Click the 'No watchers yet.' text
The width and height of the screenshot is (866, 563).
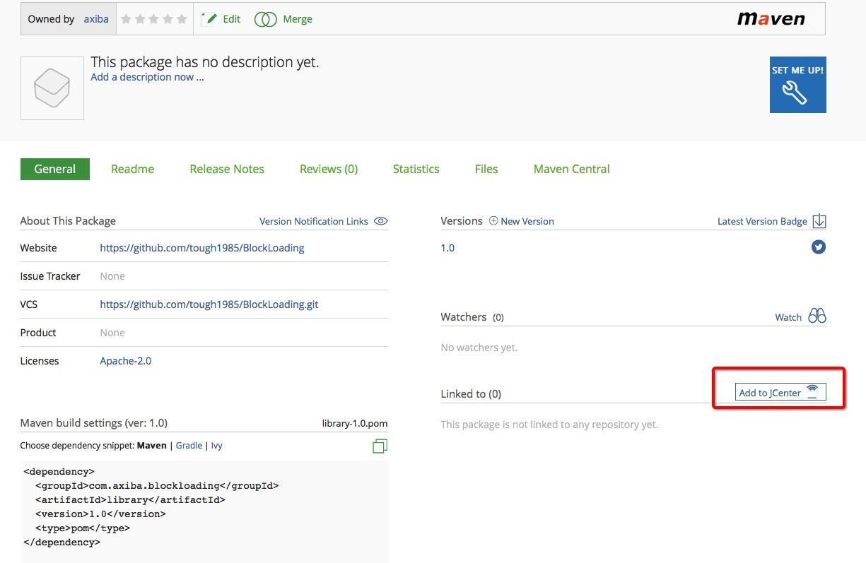click(479, 348)
